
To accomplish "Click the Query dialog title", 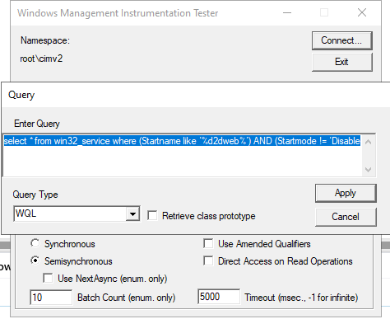I will [21, 95].
